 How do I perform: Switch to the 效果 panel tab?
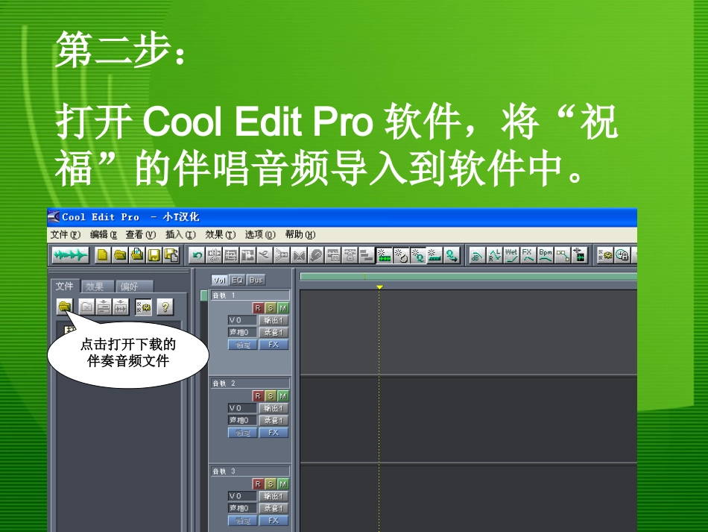[98, 287]
